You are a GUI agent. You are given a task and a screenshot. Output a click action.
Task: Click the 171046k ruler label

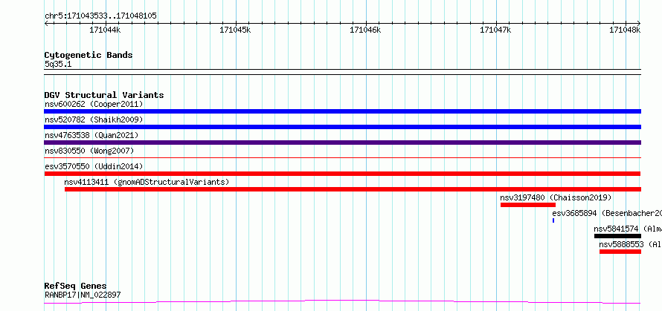click(365, 30)
